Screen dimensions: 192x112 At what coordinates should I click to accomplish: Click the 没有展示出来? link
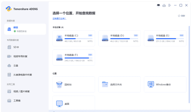tap(59, 19)
